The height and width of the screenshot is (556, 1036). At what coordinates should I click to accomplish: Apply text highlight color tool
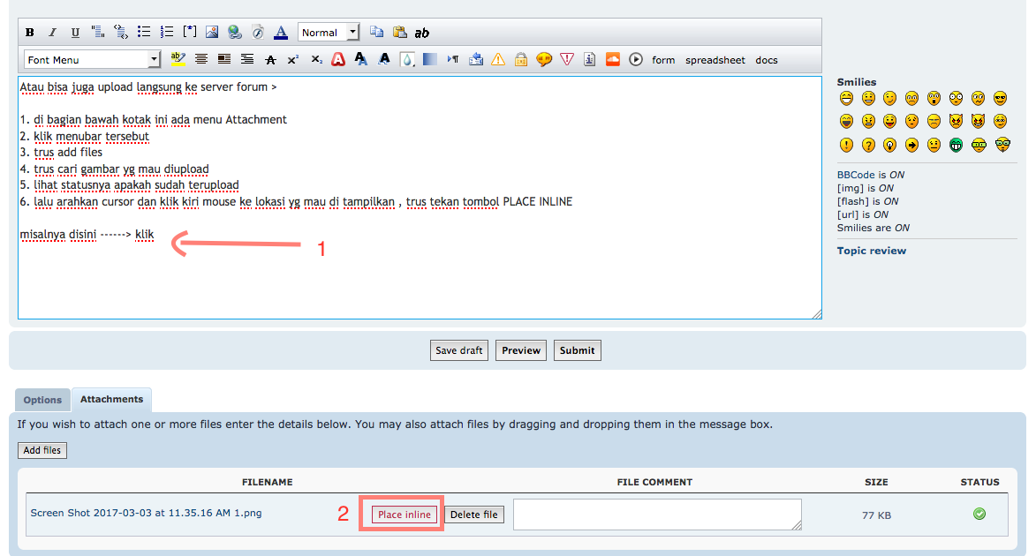click(178, 60)
